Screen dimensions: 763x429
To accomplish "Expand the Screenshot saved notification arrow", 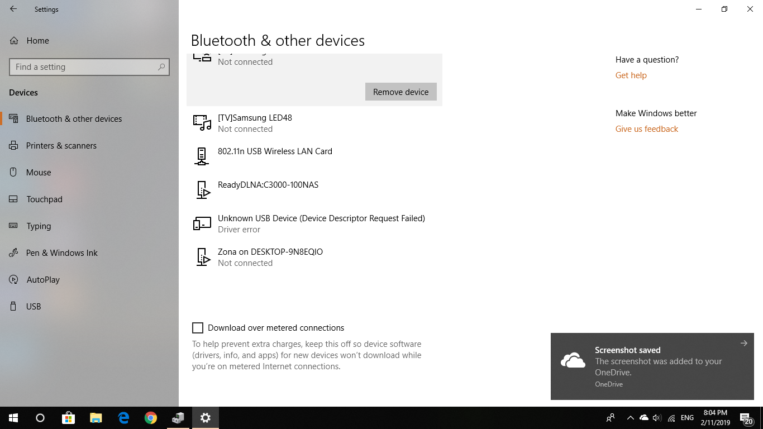I will [743, 344].
